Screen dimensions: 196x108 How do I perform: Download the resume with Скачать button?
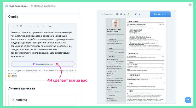160,14
